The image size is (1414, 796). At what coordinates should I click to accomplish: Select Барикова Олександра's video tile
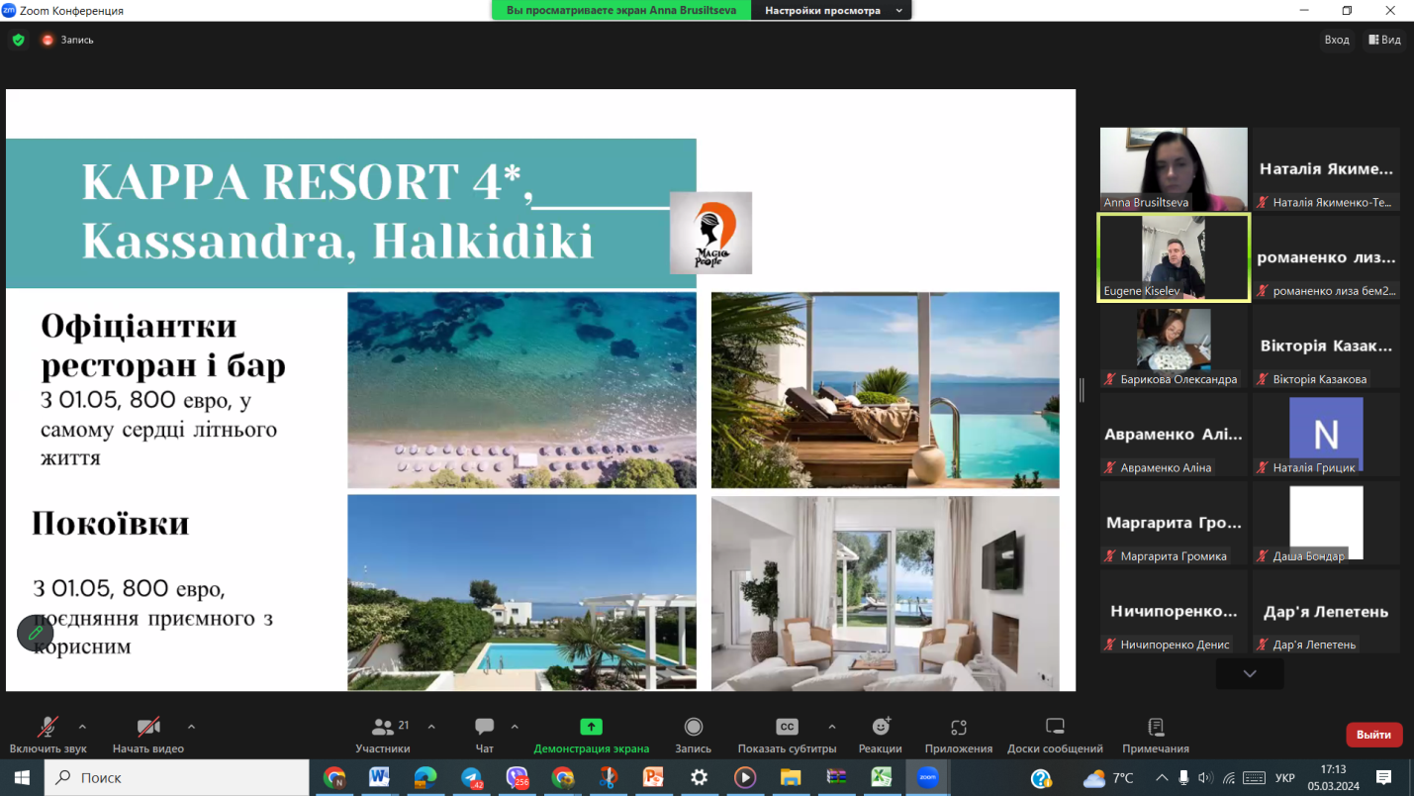[x=1174, y=347]
